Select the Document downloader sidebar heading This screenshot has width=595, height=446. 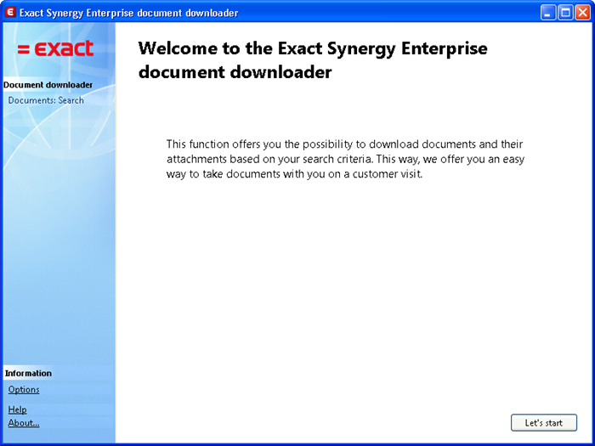(48, 85)
